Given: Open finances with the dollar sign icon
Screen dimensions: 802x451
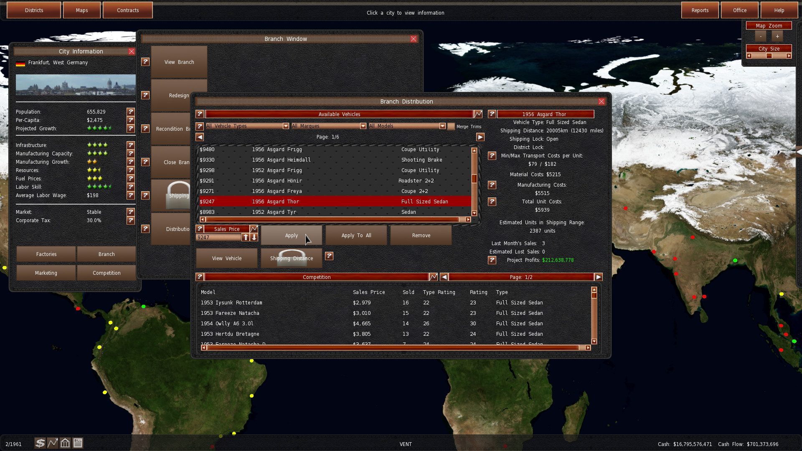Looking at the screenshot, I should tap(40, 443).
